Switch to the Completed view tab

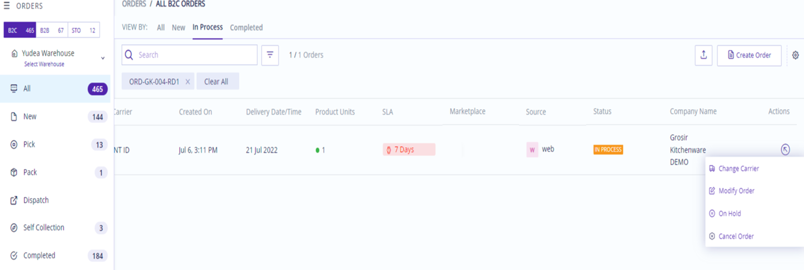point(246,27)
